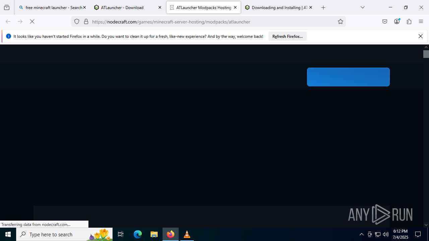Dismiss the Firefox notification bar
This screenshot has width=429, height=241.
(421, 36)
